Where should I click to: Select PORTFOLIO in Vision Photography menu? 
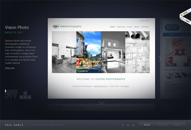[121, 27]
